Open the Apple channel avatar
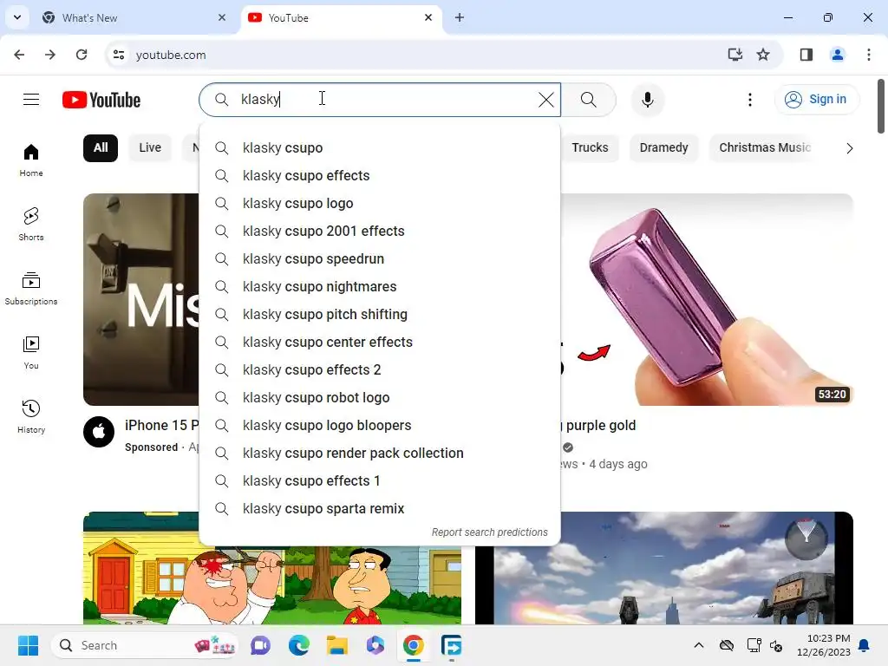The width and height of the screenshot is (888, 666). point(99,432)
